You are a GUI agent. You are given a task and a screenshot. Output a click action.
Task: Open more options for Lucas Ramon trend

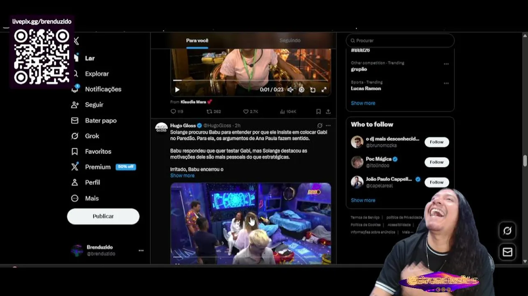click(x=446, y=83)
